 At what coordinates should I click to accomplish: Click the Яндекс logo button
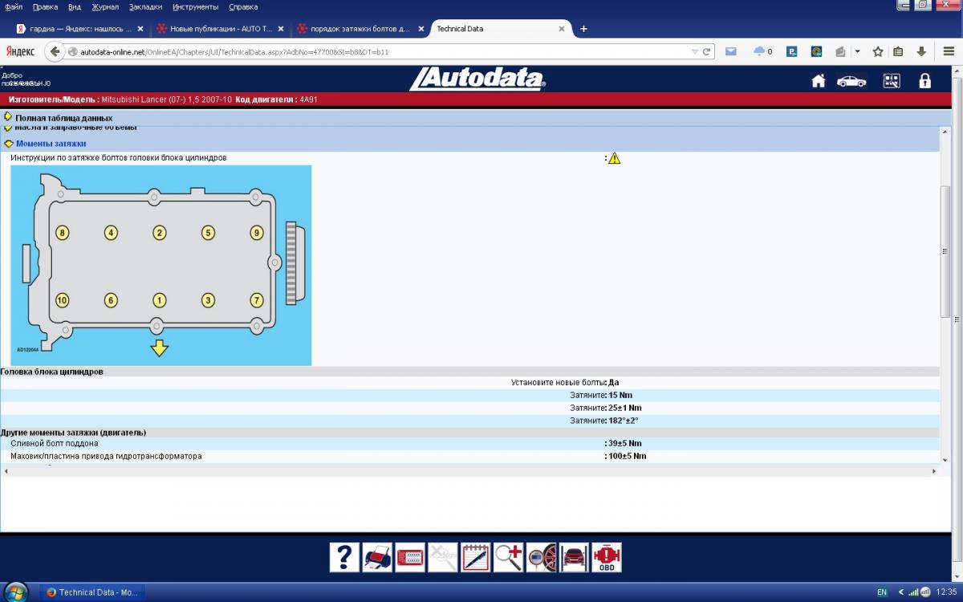coord(20,51)
